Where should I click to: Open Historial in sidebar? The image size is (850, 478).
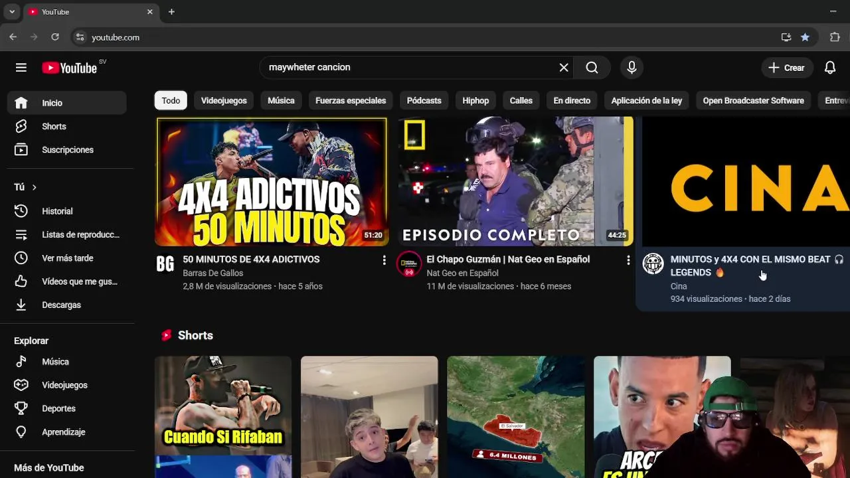[66, 211]
